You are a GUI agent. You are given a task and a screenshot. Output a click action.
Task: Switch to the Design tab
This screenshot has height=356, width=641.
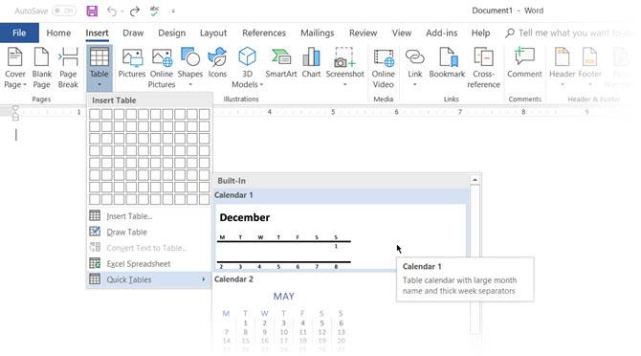pyautogui.click(x=171, y=33)
